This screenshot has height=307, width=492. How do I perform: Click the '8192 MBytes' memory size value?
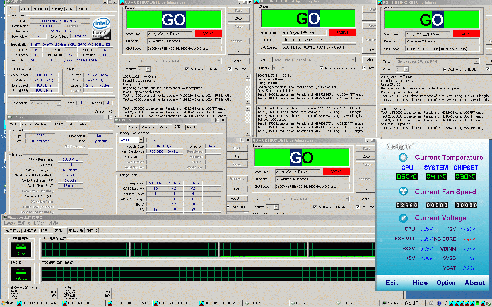(40, 141)
